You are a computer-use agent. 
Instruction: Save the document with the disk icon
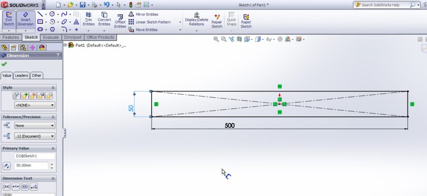(82, 5)
